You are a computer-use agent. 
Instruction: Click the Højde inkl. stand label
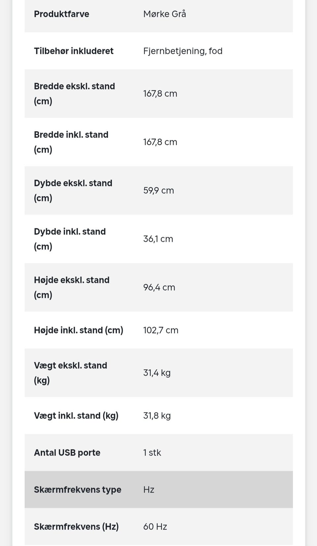[x=78, y=330]
